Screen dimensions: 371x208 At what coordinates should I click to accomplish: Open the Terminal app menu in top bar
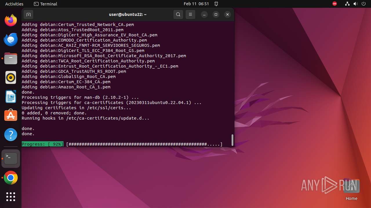click(46, 4)
